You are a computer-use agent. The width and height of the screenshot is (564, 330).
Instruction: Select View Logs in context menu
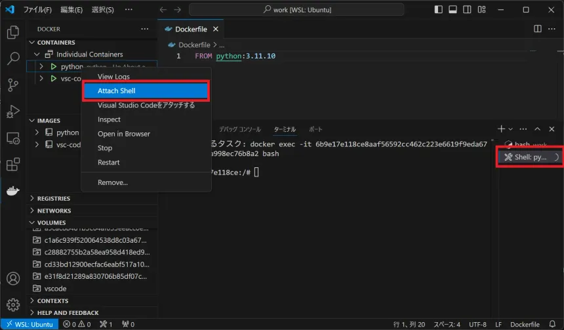[113, 77]
